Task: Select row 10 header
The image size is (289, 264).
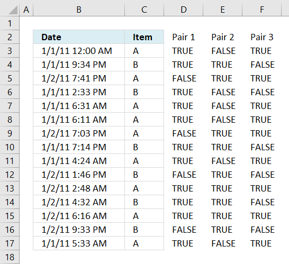Action: [10, 147]
